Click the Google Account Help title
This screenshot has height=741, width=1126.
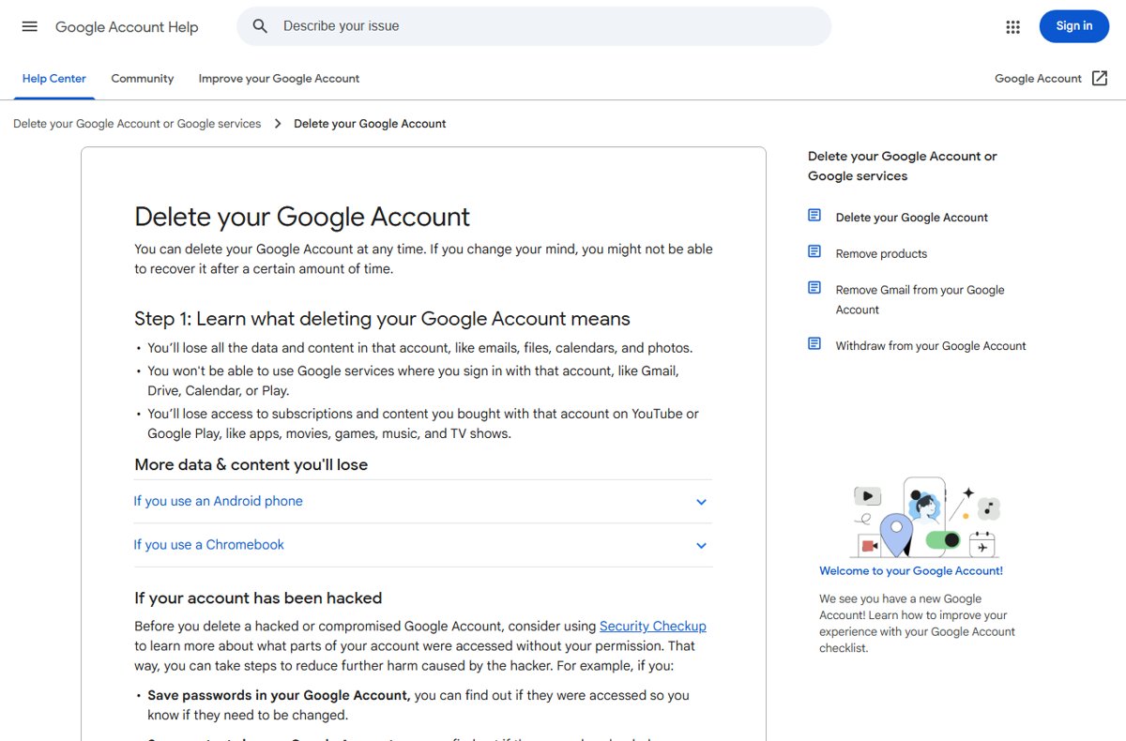pos(127,27)
